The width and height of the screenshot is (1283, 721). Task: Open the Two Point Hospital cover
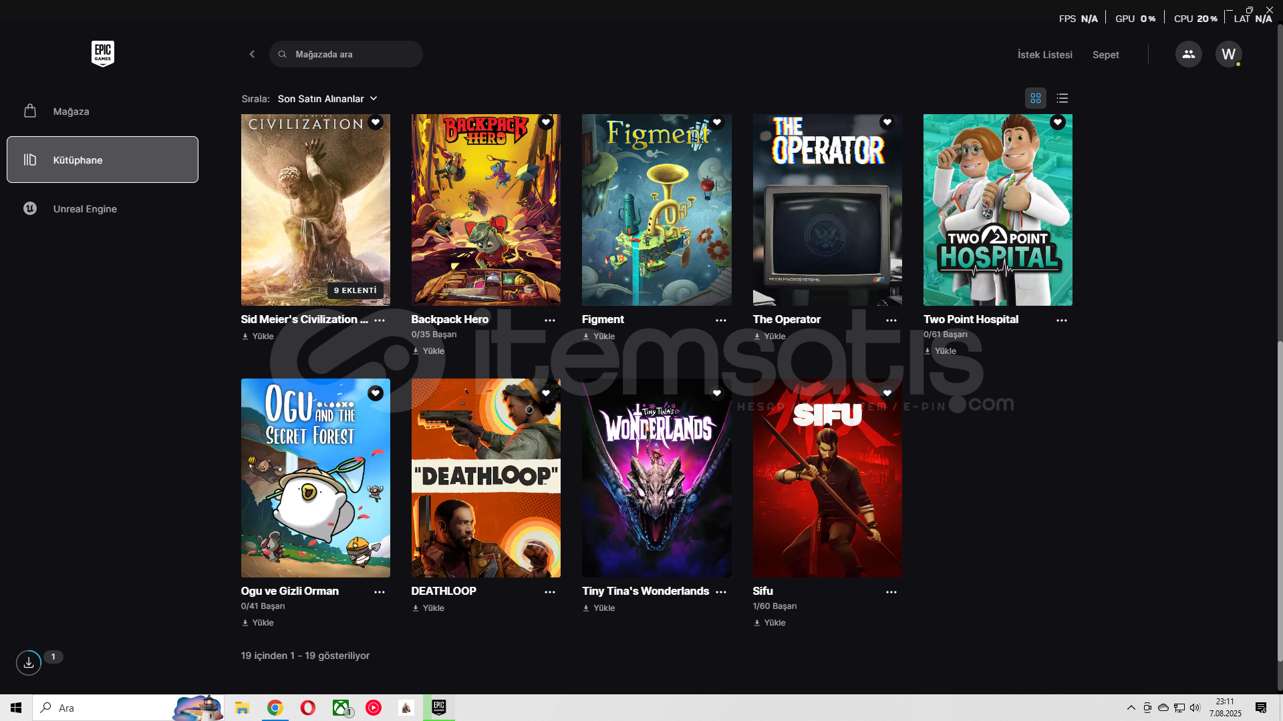[998, 210]
